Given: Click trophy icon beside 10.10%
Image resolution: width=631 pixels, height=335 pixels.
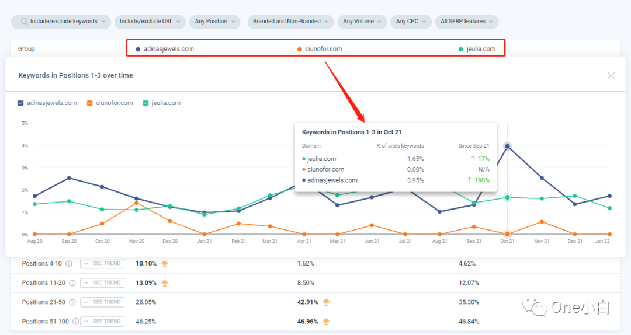Looking at the screenshot, I should click(x=165, y=264).
